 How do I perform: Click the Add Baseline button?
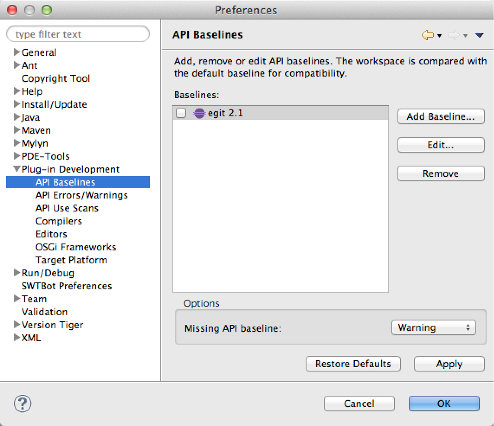(440, 116)
